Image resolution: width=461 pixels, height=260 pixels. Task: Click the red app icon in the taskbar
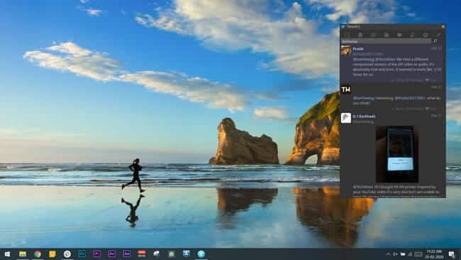tap(142, 254)
